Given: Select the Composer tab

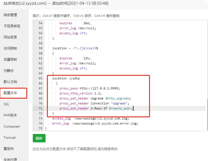Looking at the screenshot, I should pyautogui.click(x=12, y=126).
